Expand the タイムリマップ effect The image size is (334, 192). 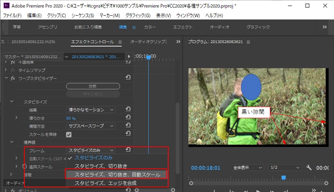point(6,70)
